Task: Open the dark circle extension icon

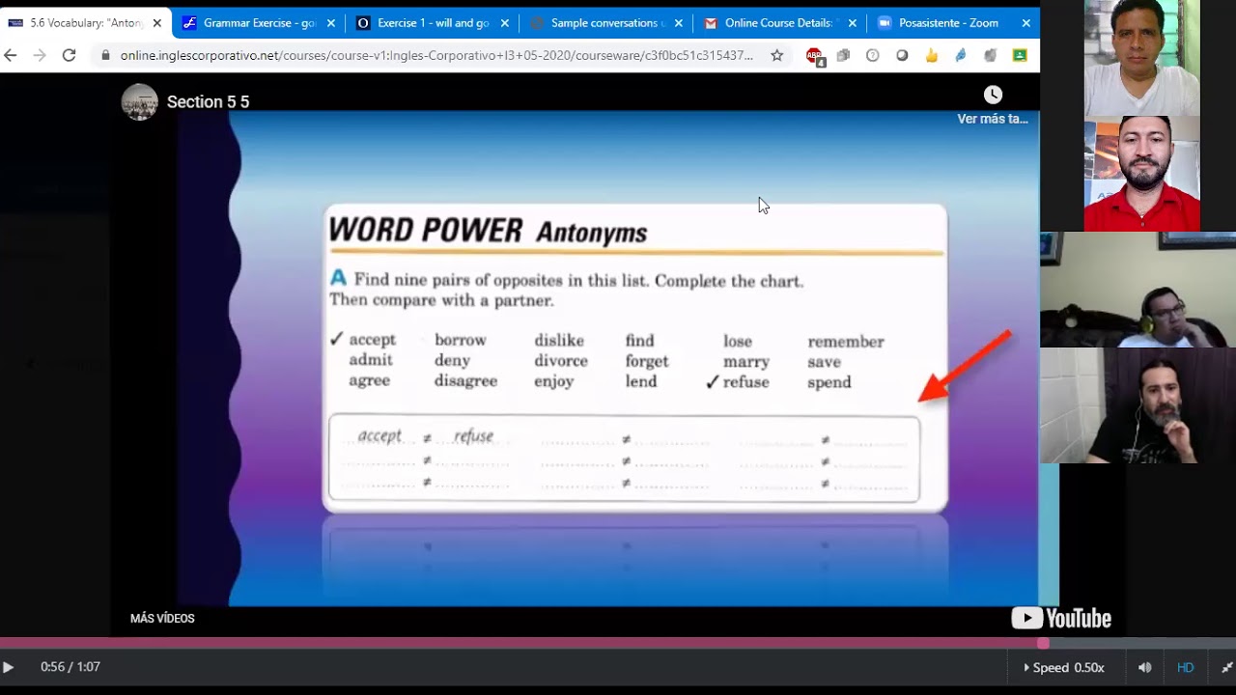Action: click(x=902, y=55)
